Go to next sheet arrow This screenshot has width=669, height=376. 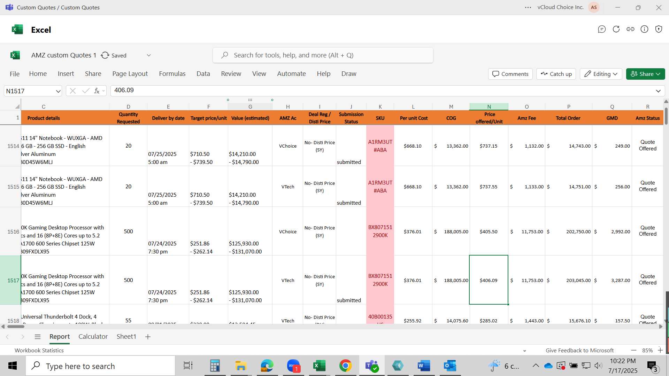pyautogui.click(x=23, y=337)
